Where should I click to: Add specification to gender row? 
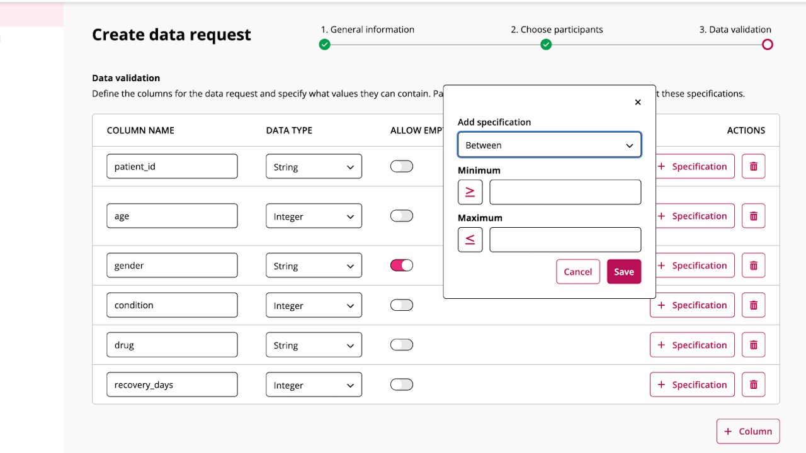point(695,266)
